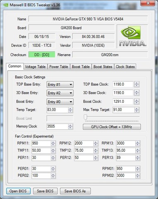Click the RPM11 spinner arrows
This screenshot has height=199, width=158.
tap(53, 143)
